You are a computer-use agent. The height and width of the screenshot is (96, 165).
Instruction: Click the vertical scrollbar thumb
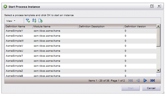click(158, 37)
